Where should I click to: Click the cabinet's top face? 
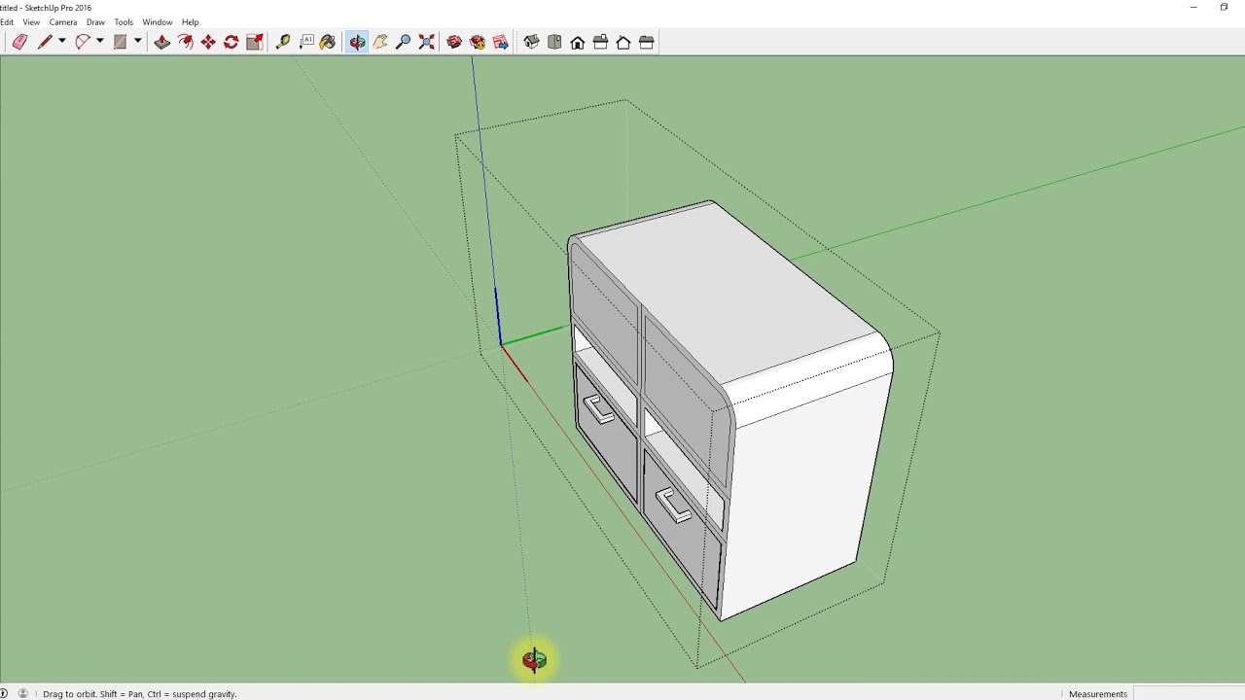click(729, 292)
